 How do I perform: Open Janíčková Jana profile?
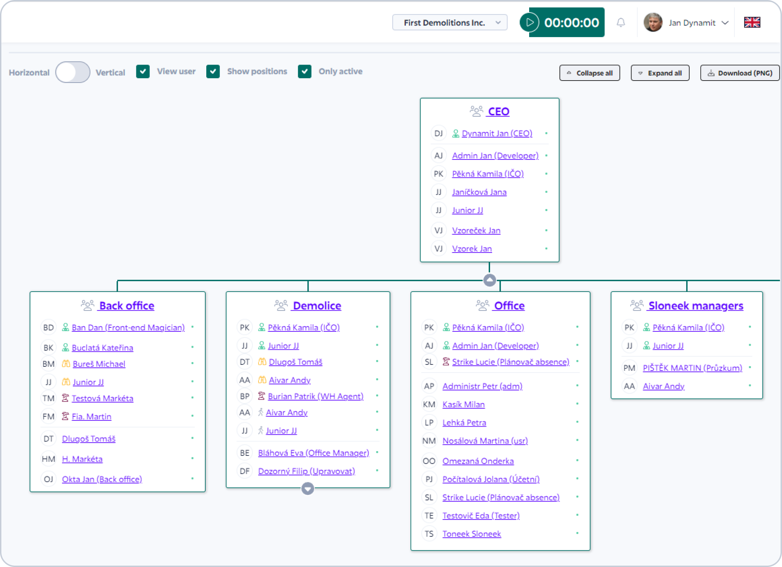pyautogui.click(x=479, y=192)
